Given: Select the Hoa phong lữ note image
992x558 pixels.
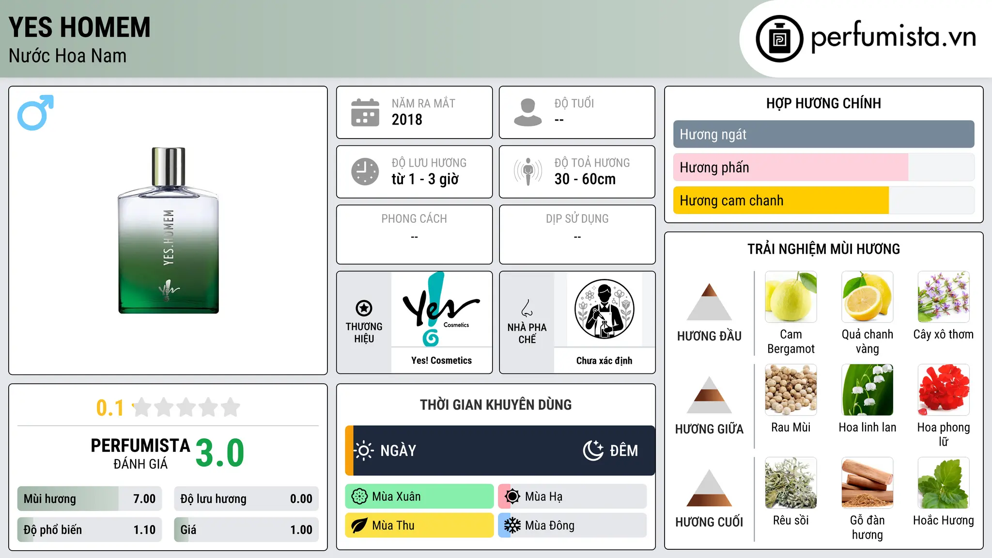Looking at the screenshot, I should click(944, 390).
